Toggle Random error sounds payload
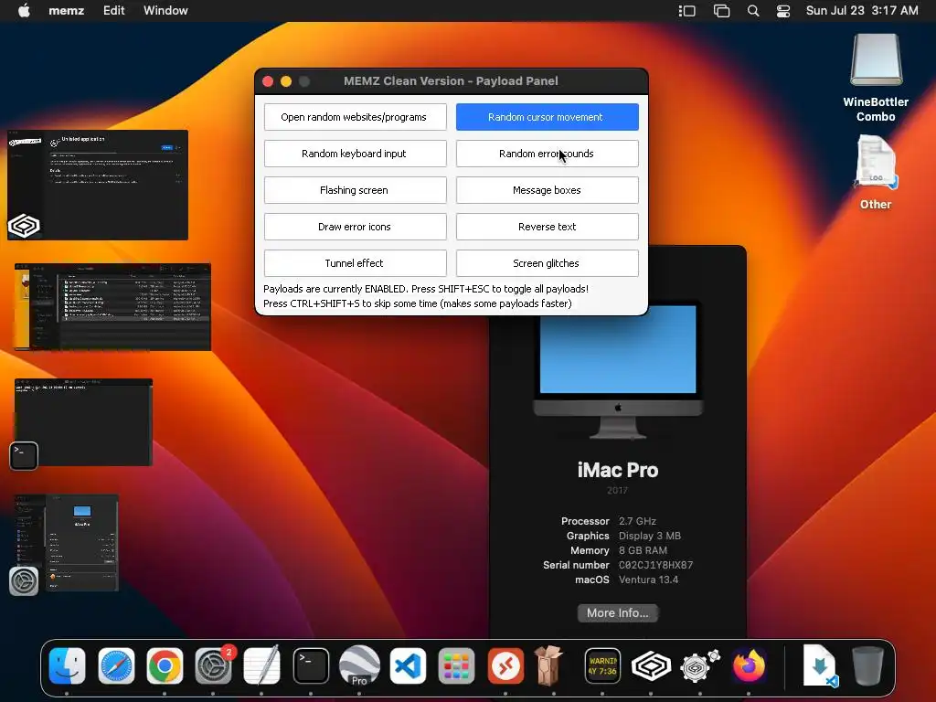Screen dimensions: 936x702 (548, 154)
